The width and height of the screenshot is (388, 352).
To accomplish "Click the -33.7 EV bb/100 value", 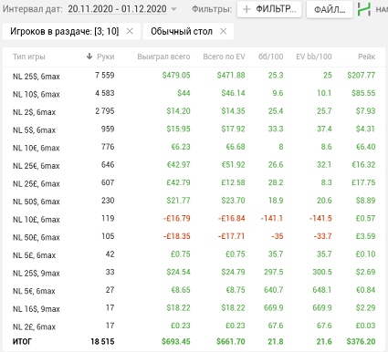I will (322, 236).
